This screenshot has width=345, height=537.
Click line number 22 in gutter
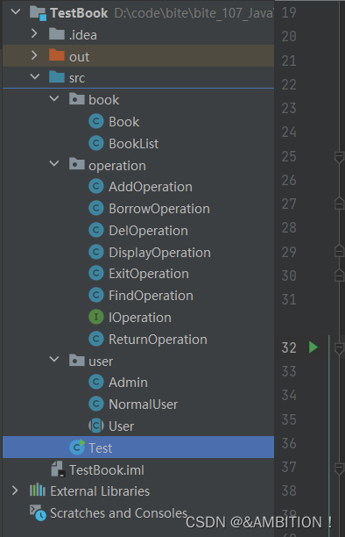click(x=289, y=84)
